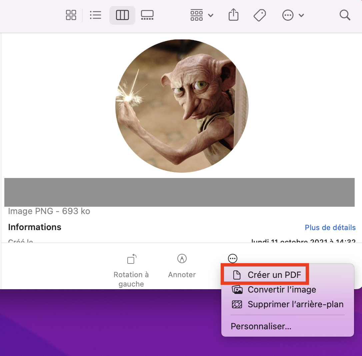
Task: Click the Dobby image preview thumbnail
Action: coord(182,106)
